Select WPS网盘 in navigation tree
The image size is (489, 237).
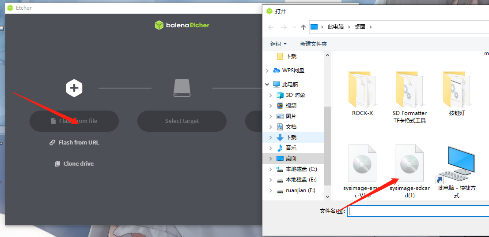[x=293, y=70]
